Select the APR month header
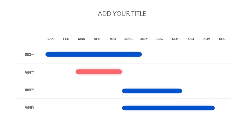The image size is (244, 137). click(97, 39)
